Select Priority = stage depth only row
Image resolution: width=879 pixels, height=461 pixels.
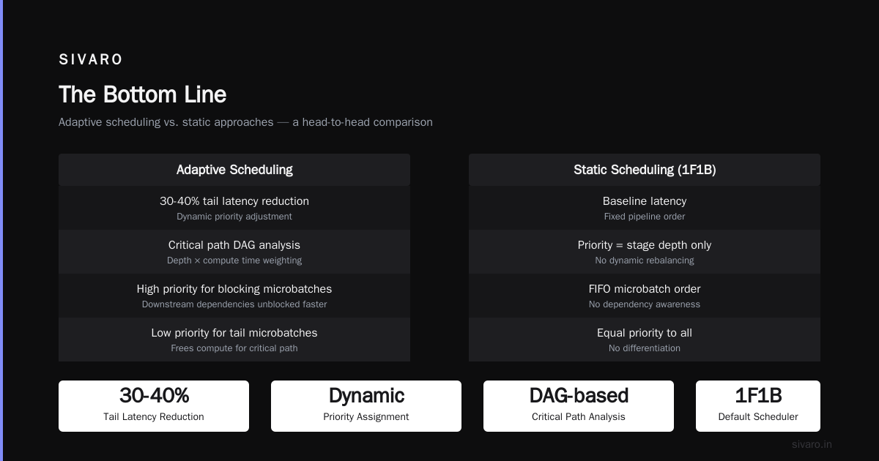coord(645,252)
